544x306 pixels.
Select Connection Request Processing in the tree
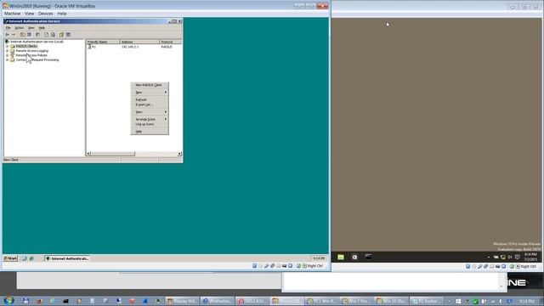tap(37, 59)
